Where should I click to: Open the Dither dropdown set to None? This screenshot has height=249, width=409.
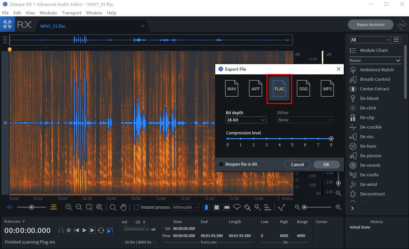tap(304, 120)
